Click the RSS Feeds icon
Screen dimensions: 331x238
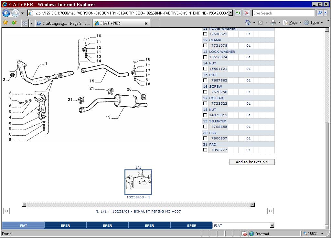pos(260,23)
